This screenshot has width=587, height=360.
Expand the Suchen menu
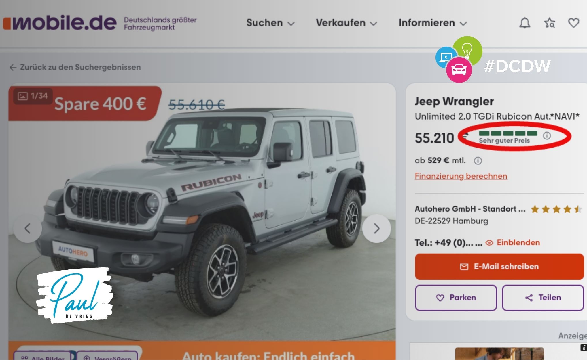coord(270,23)
